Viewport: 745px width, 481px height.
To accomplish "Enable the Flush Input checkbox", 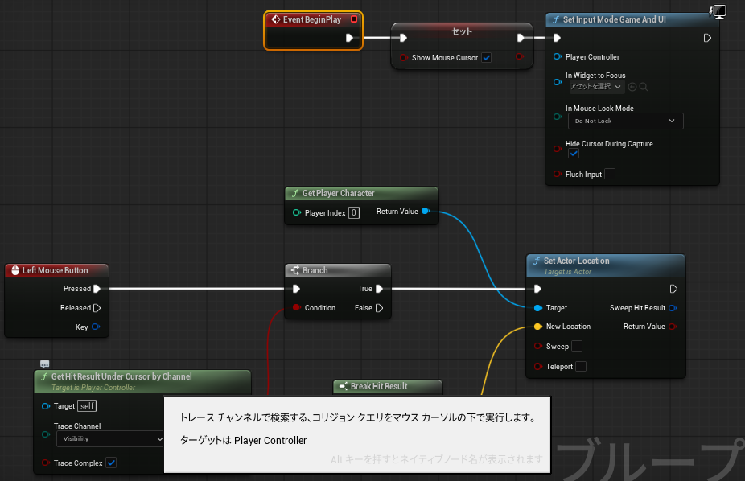I will click(x=610, y=175).
